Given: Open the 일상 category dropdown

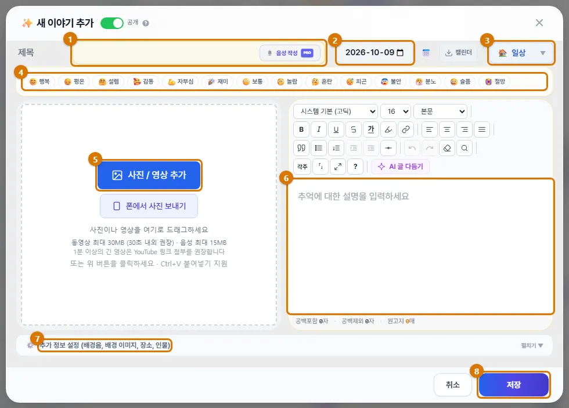Looking at the screenshot, I should 521,53.
